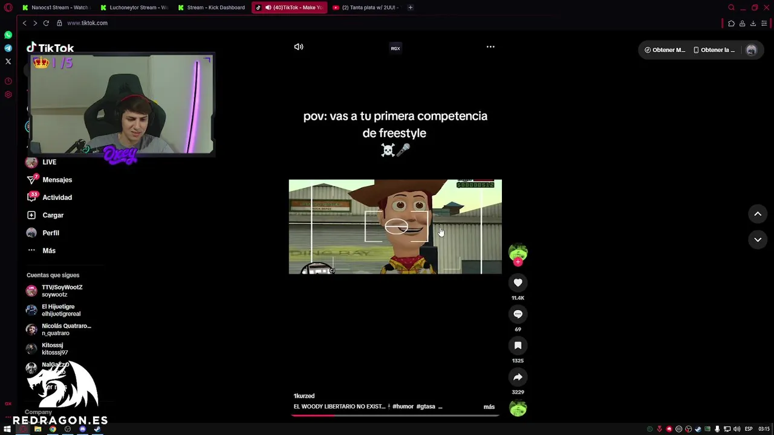
Task: Click the 'Obtener M...' coins button
Action: point(665,50)
